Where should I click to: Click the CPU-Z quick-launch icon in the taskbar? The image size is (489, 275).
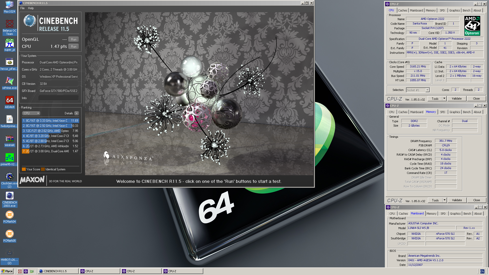click(26, 271)
